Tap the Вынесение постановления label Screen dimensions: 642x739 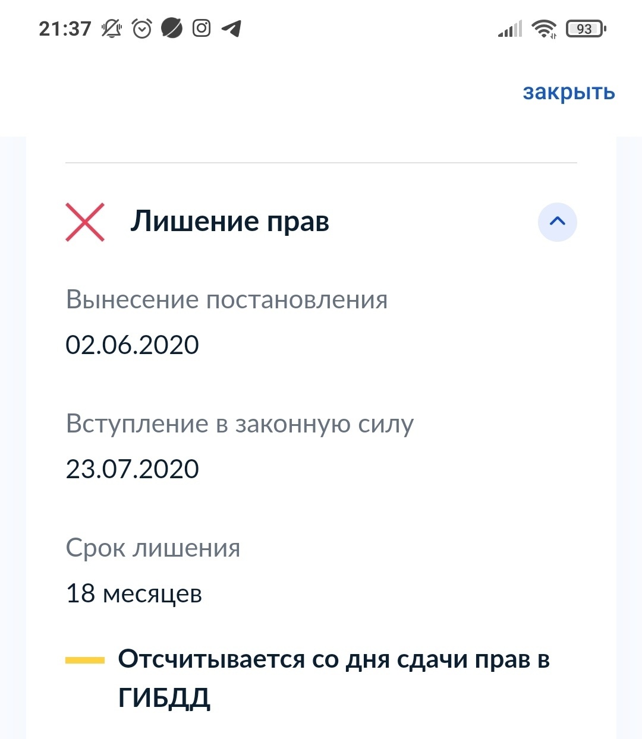tap(226, 299)
